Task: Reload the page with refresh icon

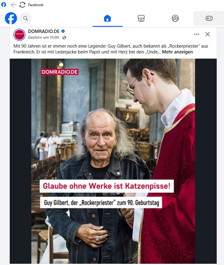Action: [23, 5]
